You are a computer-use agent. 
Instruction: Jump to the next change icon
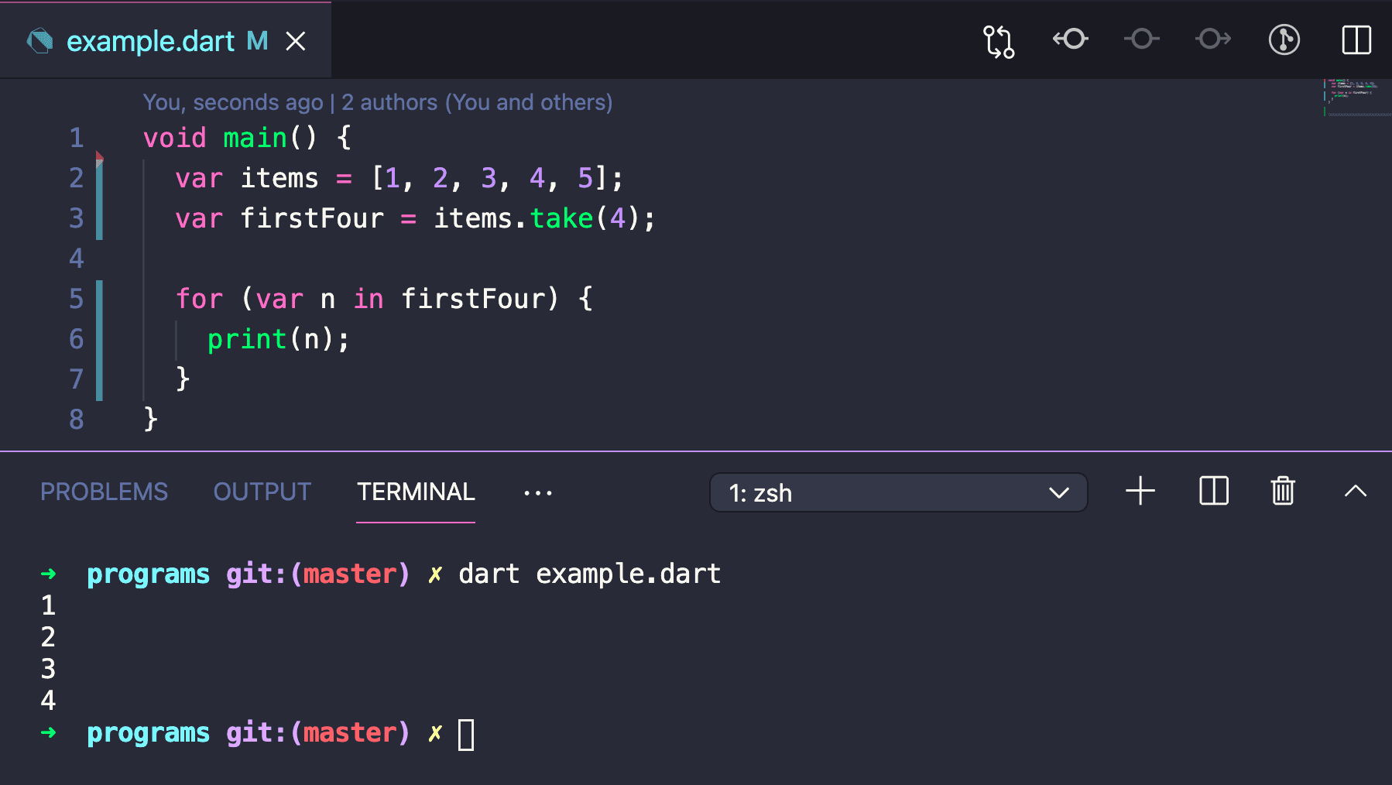[x=1211, y=40]
